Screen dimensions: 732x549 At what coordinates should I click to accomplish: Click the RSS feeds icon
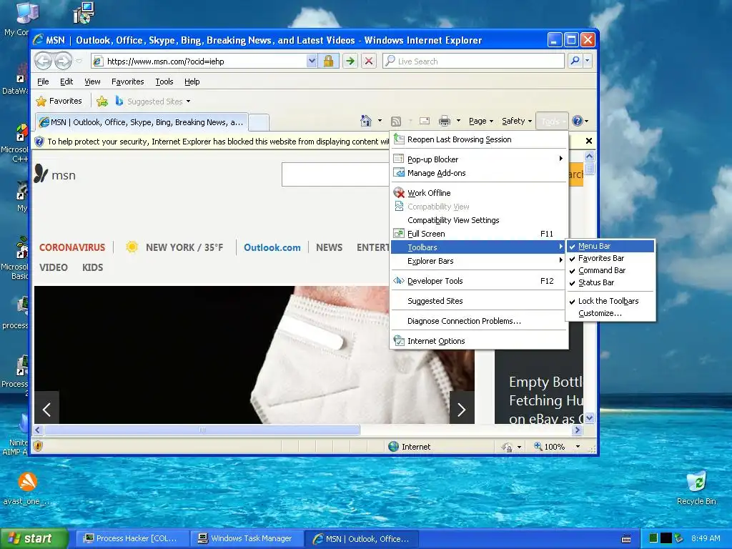396,122
